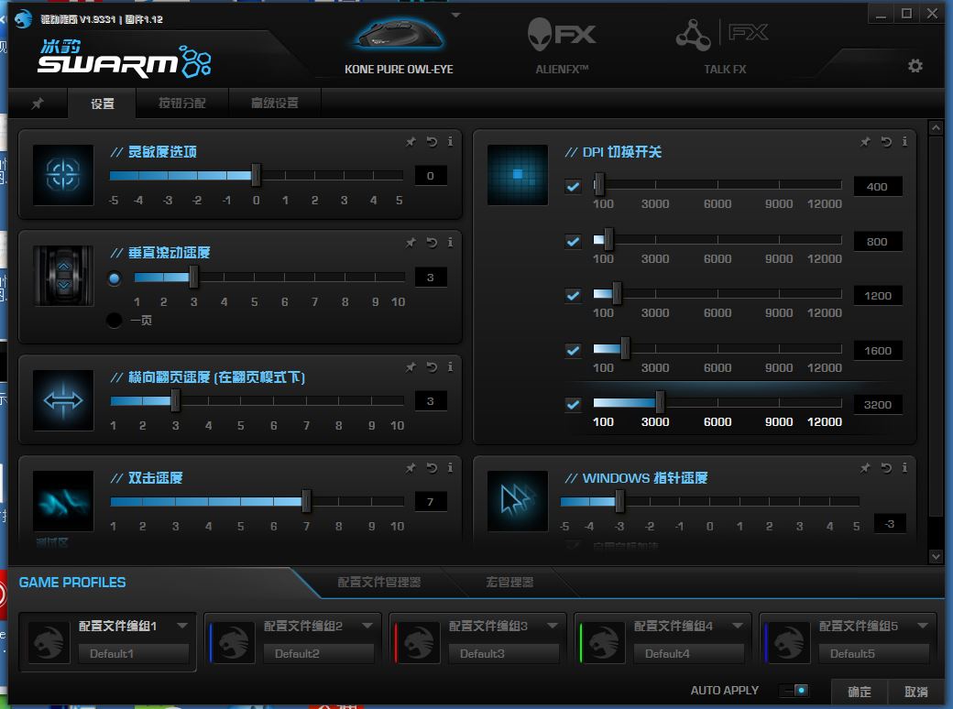Toggle the 400 DPI level checkbox
Screen dimensions: 953x709
coord(573,187)
